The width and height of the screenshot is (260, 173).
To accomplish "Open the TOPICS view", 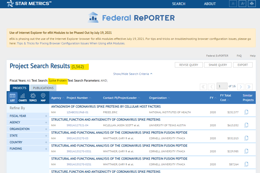I will pyautogui.click(x=33, y=98).
